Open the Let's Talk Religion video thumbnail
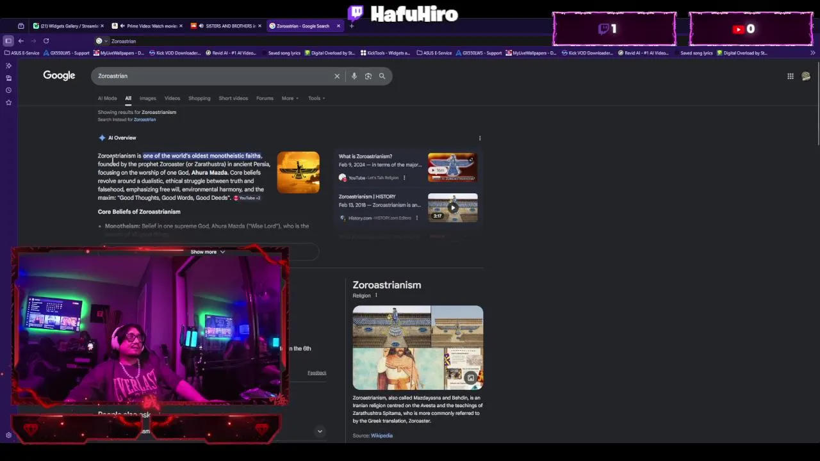This screenshot has width=820, height=461. click(452, 167)
